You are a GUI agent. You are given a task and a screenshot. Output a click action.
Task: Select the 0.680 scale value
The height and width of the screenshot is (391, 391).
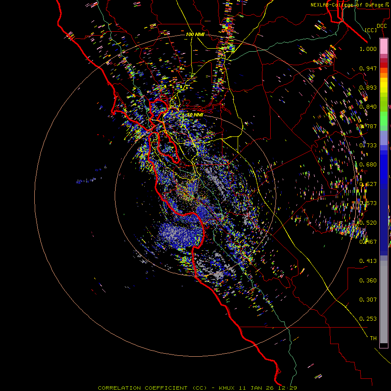pos(368,165)
